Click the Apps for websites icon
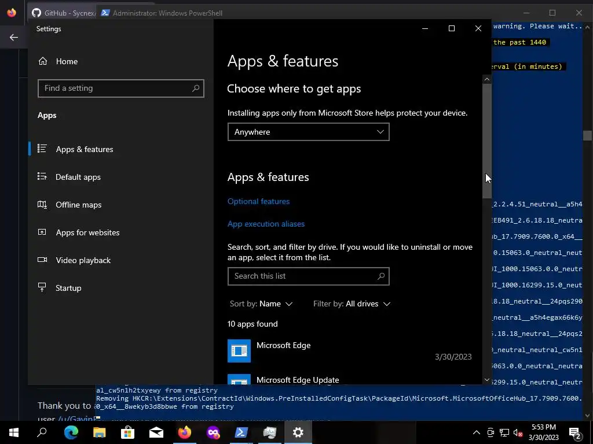 click(x=42, y=232)
